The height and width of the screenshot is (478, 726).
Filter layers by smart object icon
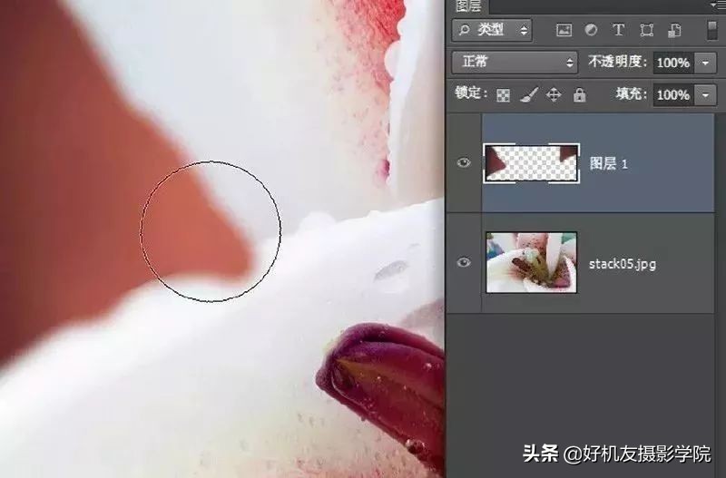(x=674, y=31)
